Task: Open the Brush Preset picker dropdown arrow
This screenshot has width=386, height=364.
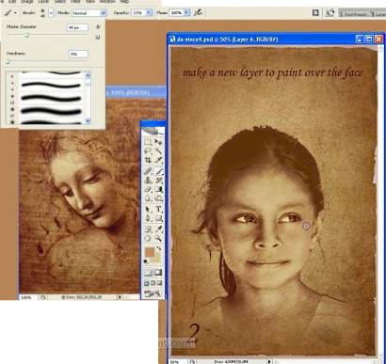Action: click(51, 13)
